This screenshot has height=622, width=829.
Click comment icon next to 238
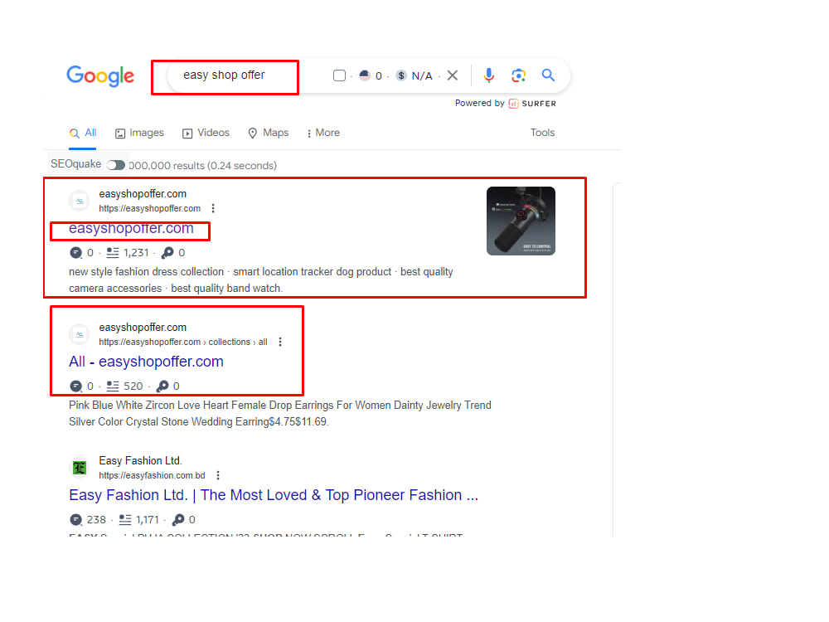(x=76, y=519)
